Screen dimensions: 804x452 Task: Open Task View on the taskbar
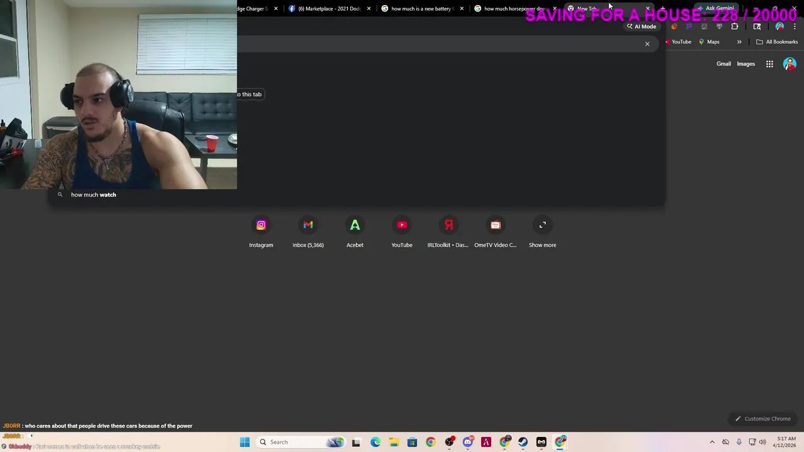click(x=356, y=442)
